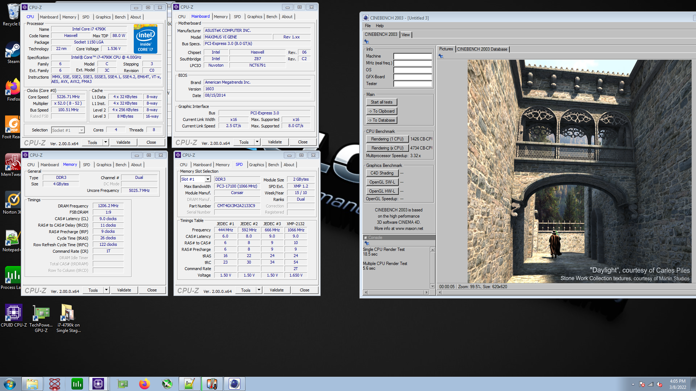
Task: Open Windows Explorer from the taskbar
Action: pos(32,384)
